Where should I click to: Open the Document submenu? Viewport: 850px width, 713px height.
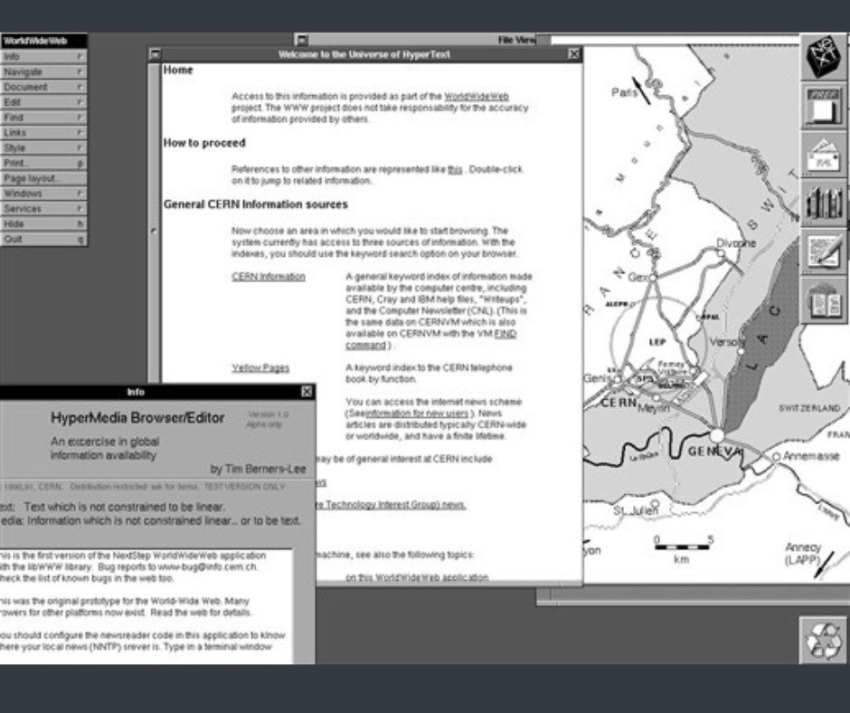coord(43,87)
